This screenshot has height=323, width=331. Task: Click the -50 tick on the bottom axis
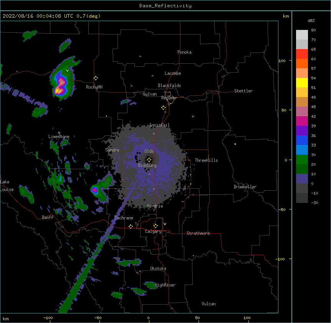pos(98,318)
